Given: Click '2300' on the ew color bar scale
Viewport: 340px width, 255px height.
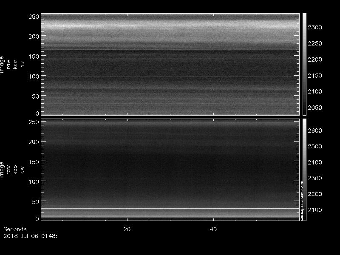Looking at the screenshot, I should pyautogui.click(x=315, y=178).
